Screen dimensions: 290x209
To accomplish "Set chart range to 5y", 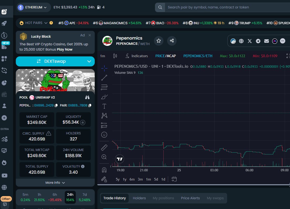I will point(118,179).
